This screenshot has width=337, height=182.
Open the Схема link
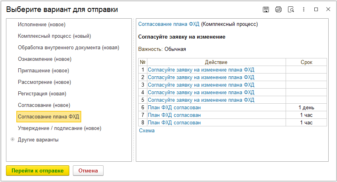(147, 131)
